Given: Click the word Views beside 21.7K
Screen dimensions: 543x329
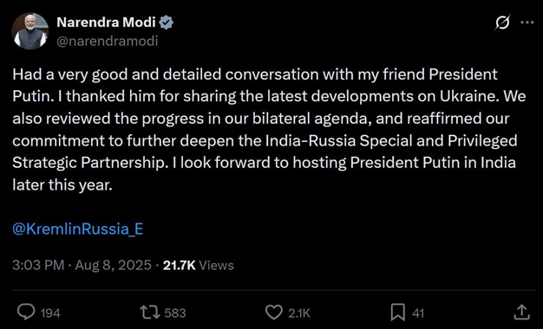Looking at the screenshot, I should coord(217,265).
